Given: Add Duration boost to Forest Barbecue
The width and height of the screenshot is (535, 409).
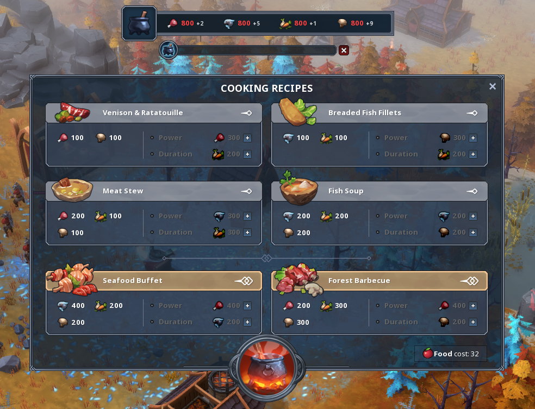Looking at the screenshot, I should tap(473, 322).
